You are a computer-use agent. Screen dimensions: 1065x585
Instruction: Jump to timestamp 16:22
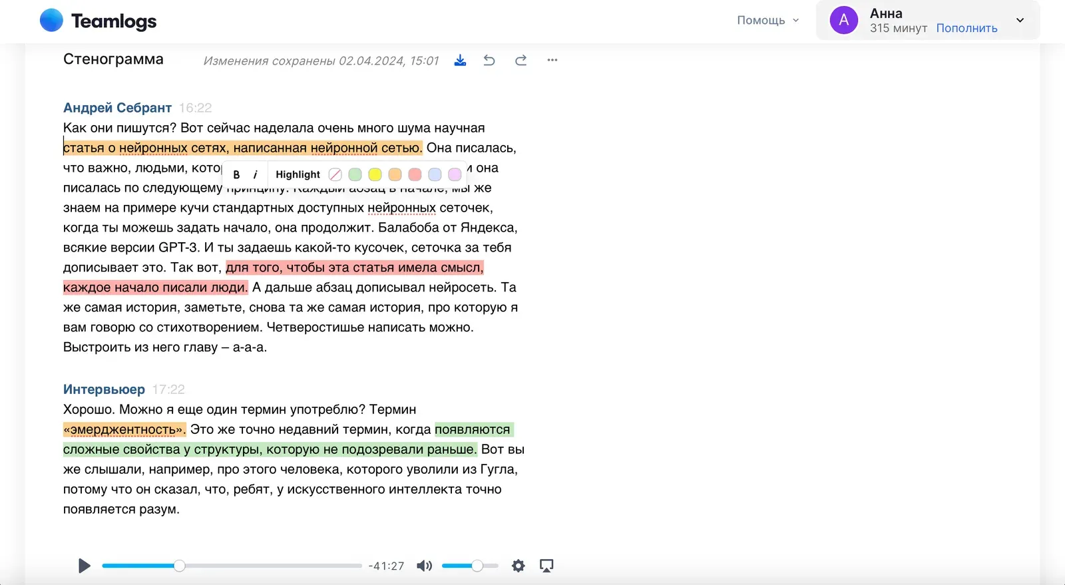(x=196, y=108)
